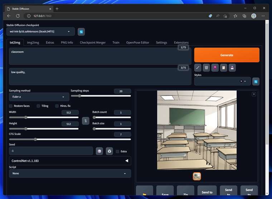Adjust the Batch size slider
The image size is (272, 199).
click(x=112, y=129)
